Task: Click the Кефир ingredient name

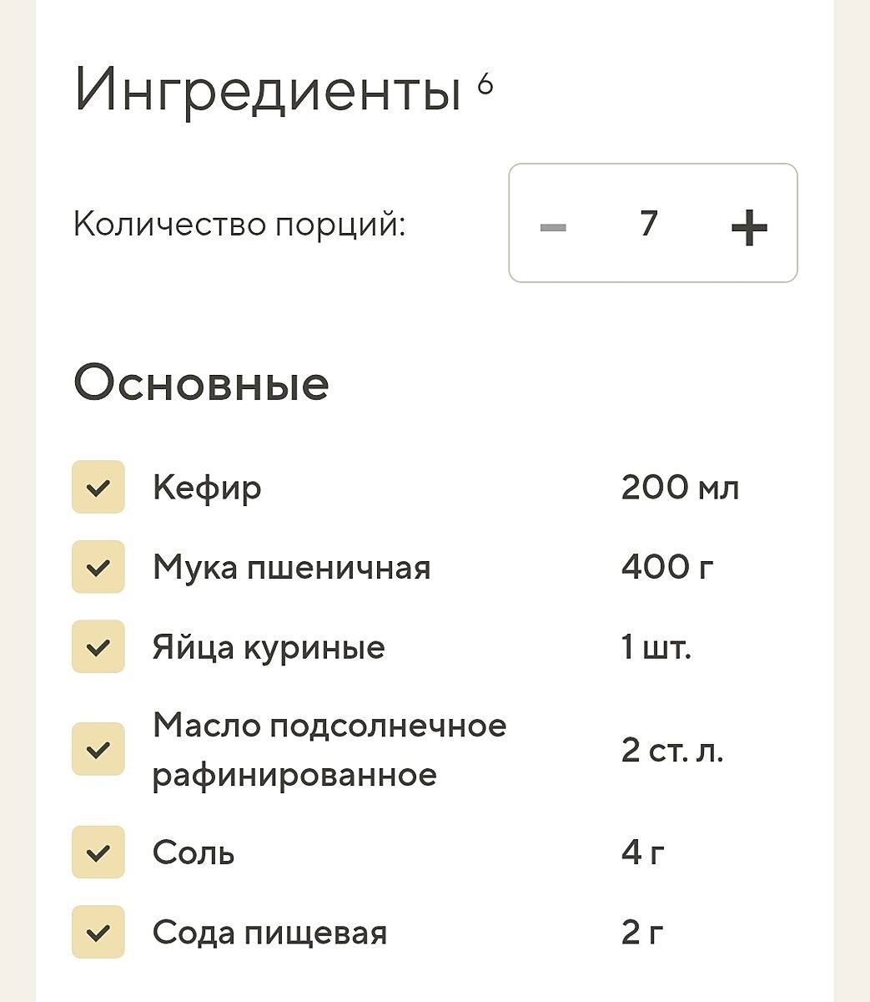Action: coord(207,487)
